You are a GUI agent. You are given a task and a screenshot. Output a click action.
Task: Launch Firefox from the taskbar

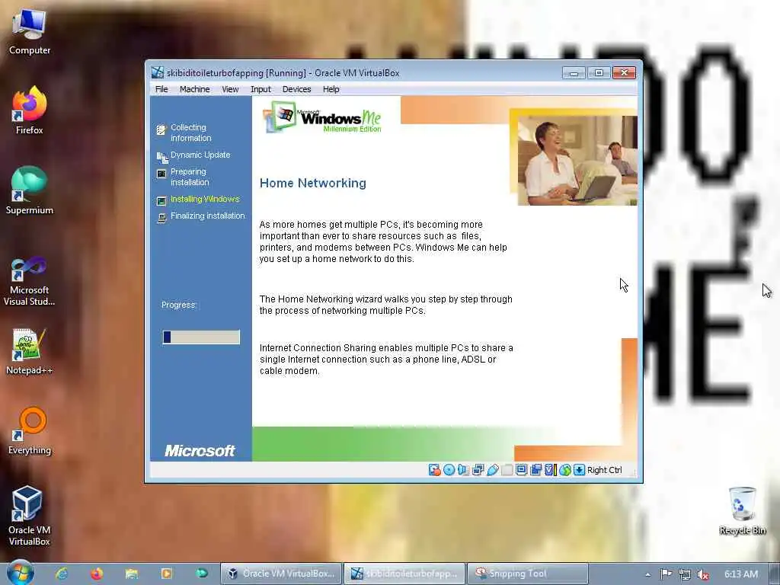pyautogui.click(x=97, y=574)
